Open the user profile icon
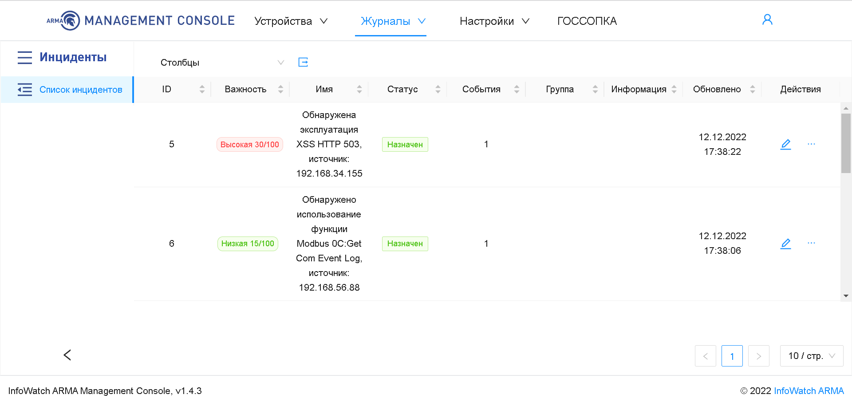Image resolution: width=852 pixels, height=406 pixels. pyautogui.click(x=767, y=20)
